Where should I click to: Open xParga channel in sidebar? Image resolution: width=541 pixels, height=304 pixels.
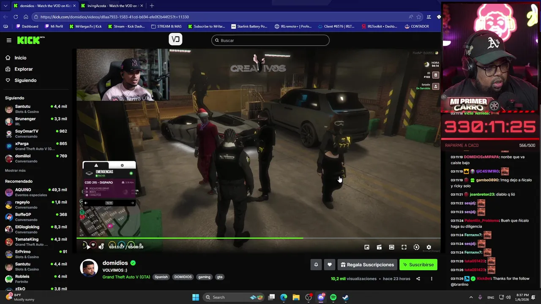pyautogui.click(x=36, y=146)
